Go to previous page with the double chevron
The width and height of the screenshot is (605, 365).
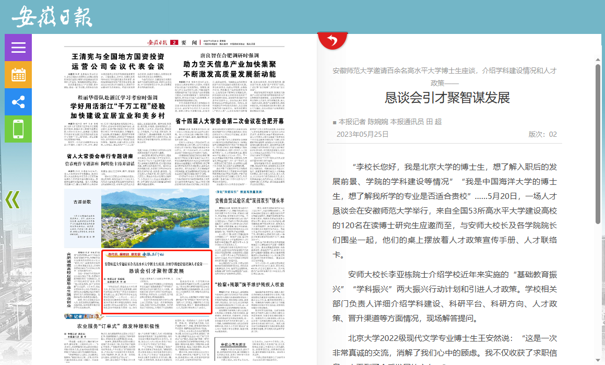[13, 199]
